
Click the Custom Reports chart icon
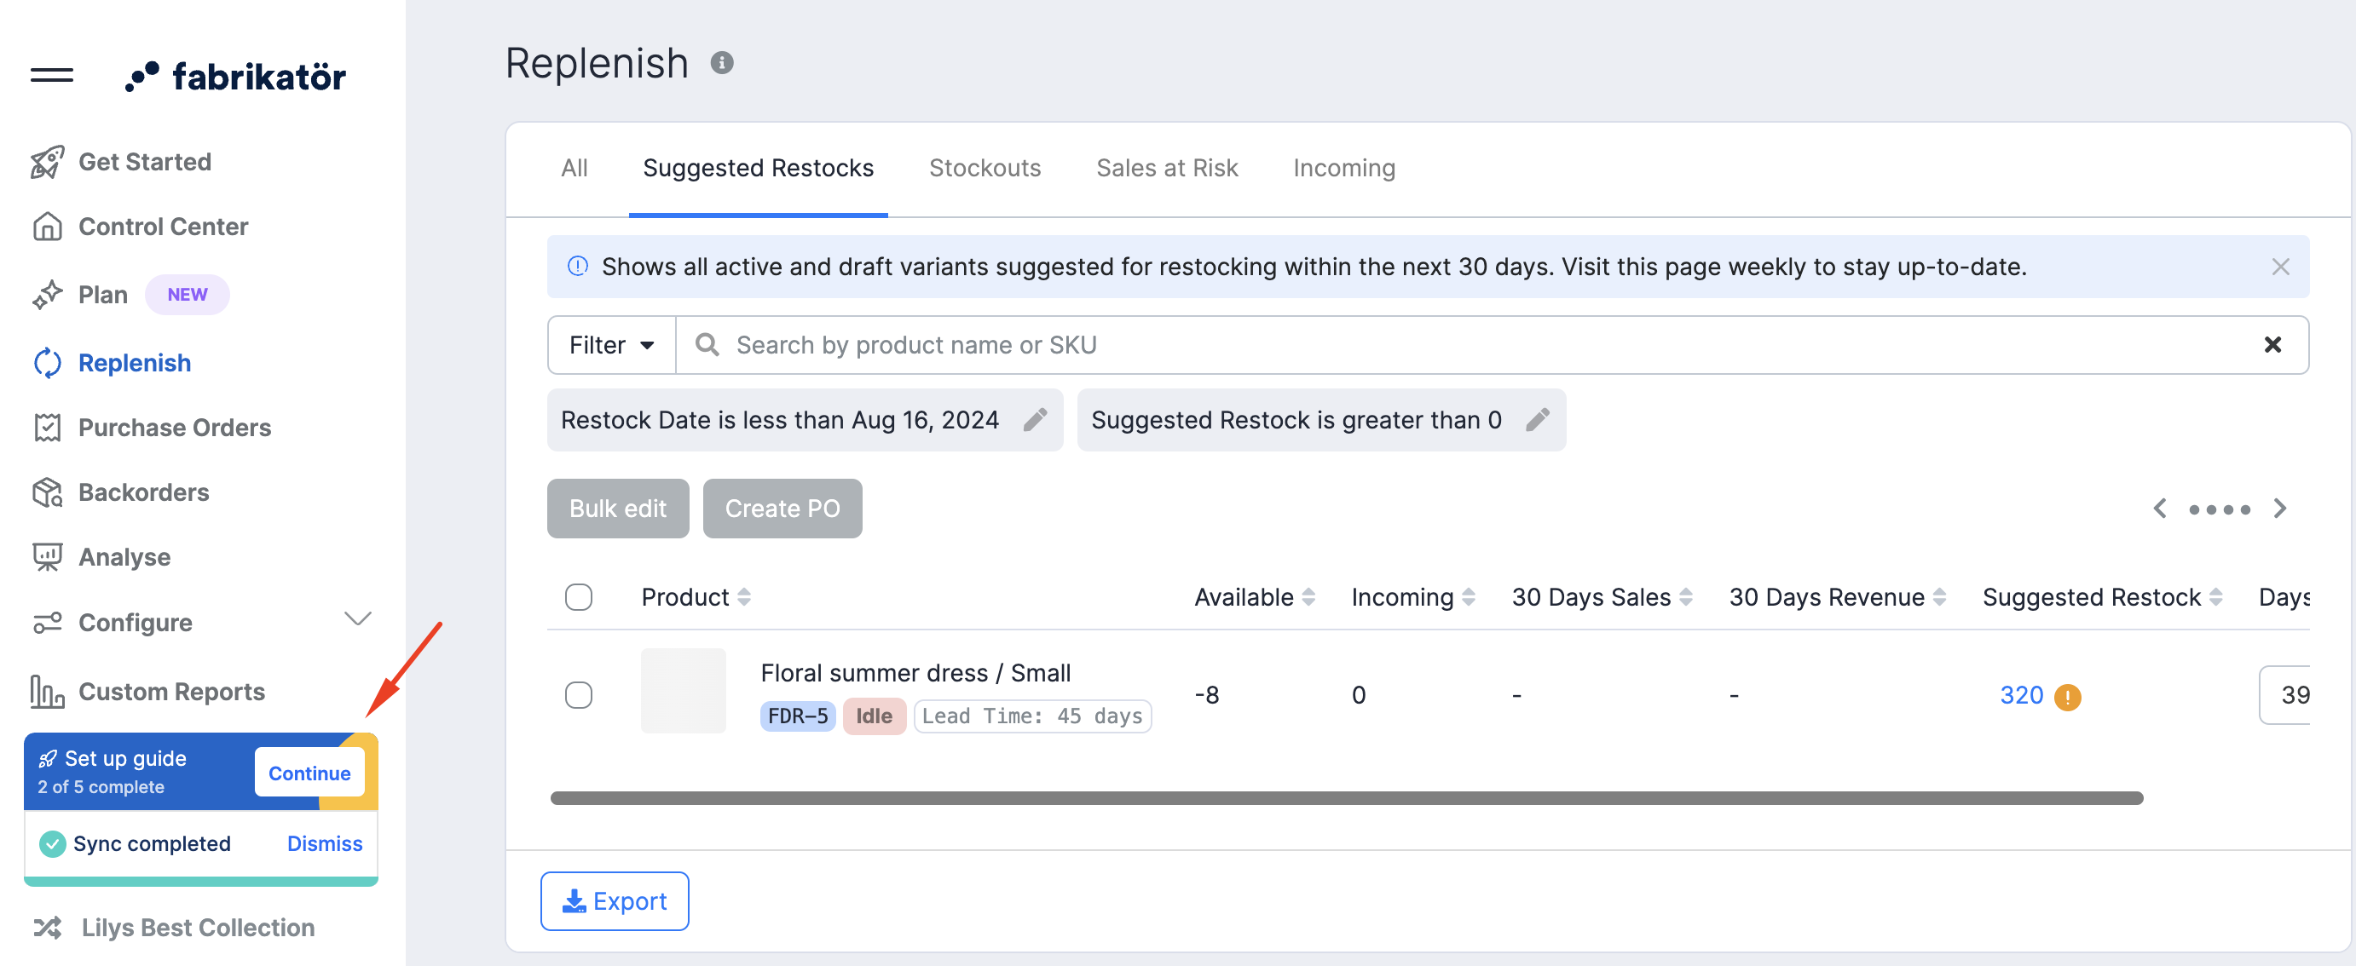(x=48, y=691)
